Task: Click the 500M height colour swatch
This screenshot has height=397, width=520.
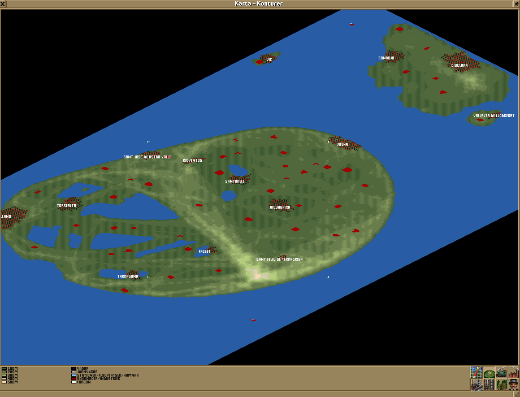Action: coord(4,382)
